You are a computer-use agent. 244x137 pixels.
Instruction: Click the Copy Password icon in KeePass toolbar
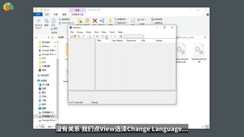(94, 36)
